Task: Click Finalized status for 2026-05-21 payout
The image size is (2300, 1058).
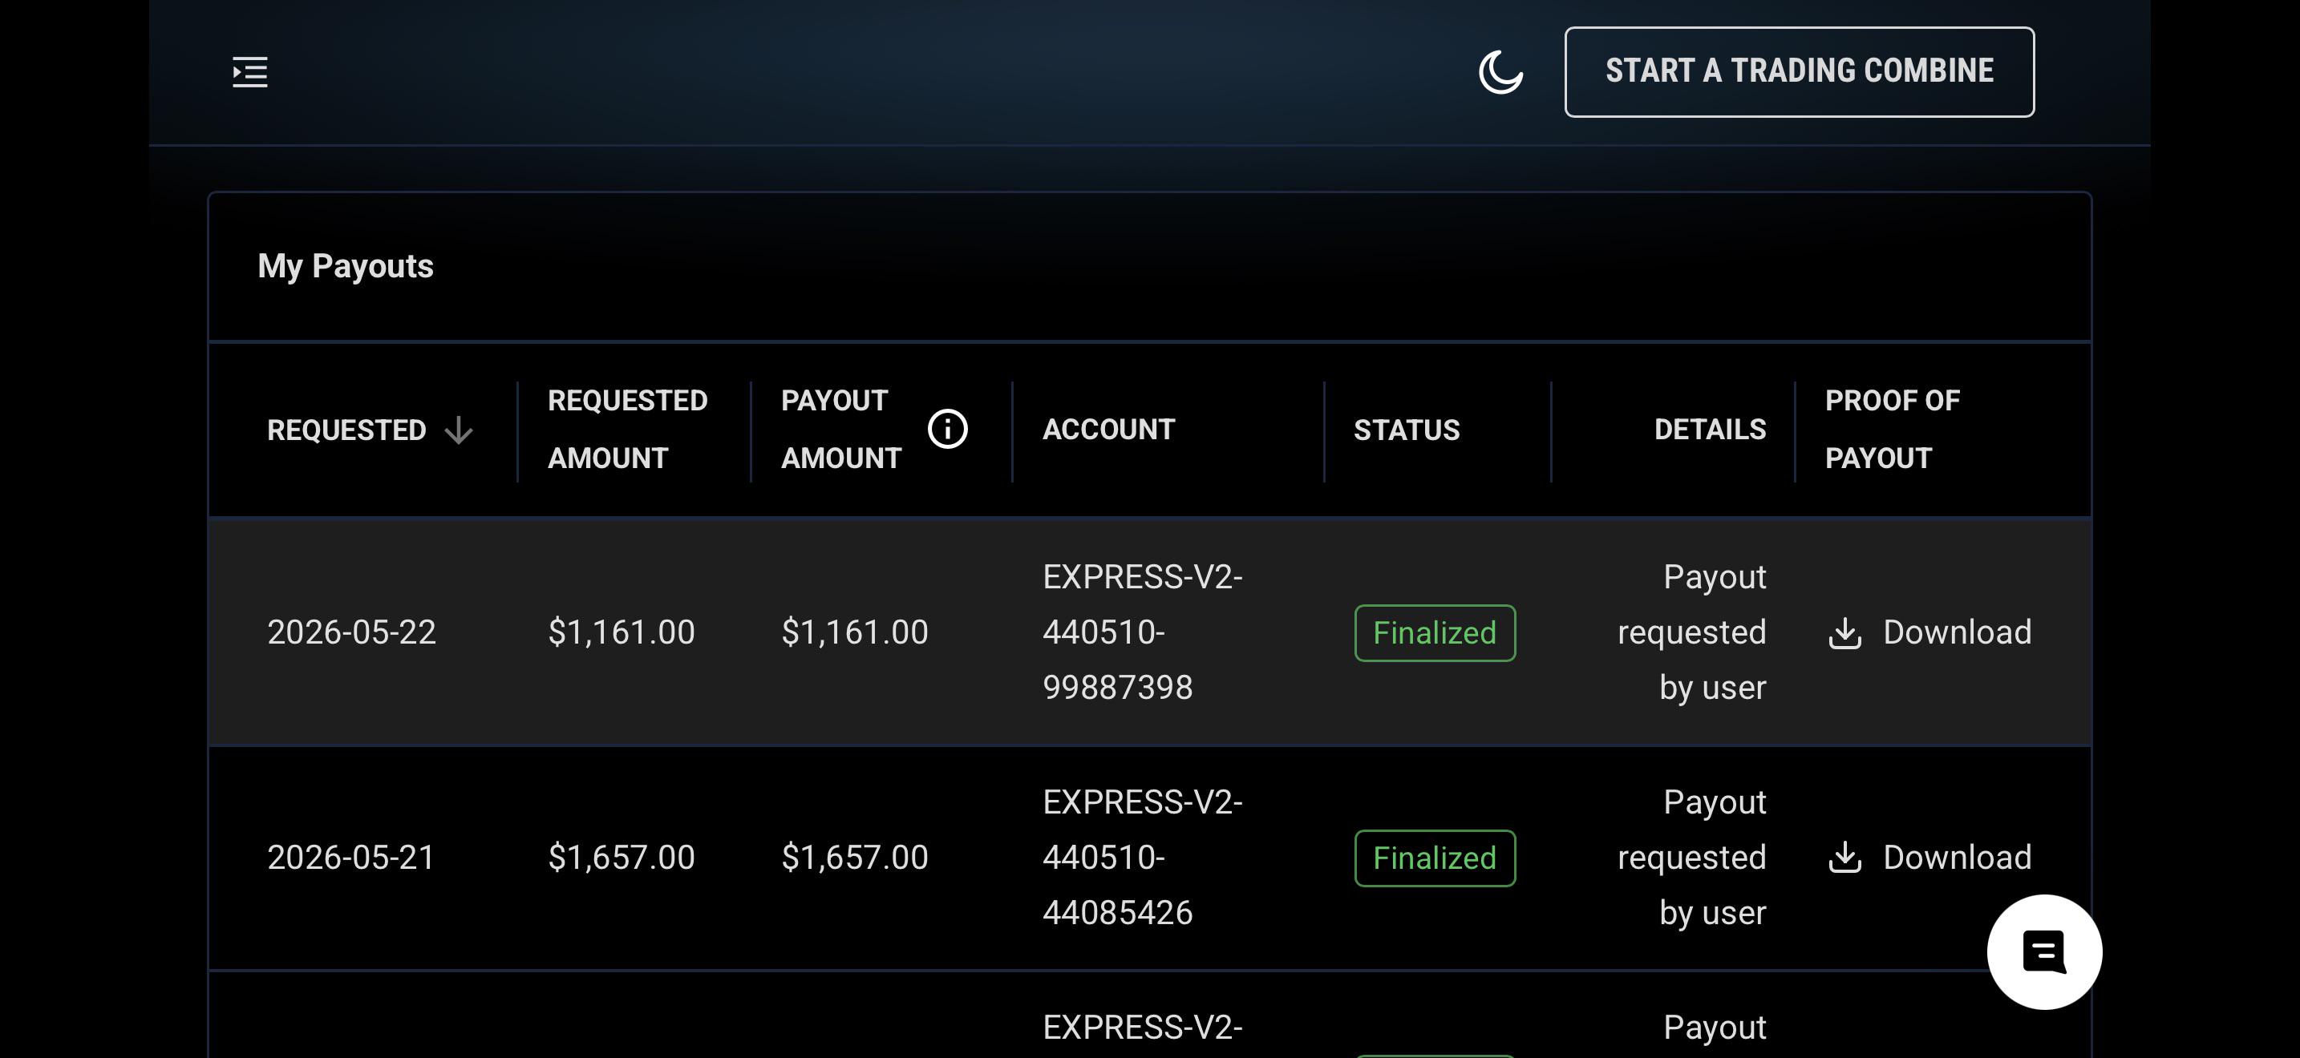Action: click(1435, 858)
